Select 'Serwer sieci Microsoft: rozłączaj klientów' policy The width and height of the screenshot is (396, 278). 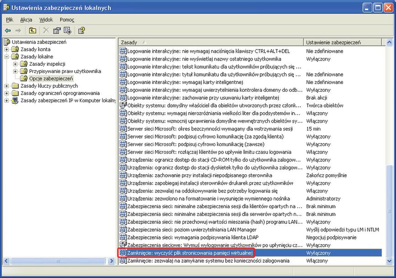coord(209,152)
